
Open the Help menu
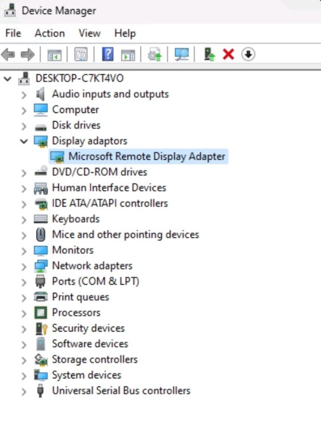click(x=125, y=34)
